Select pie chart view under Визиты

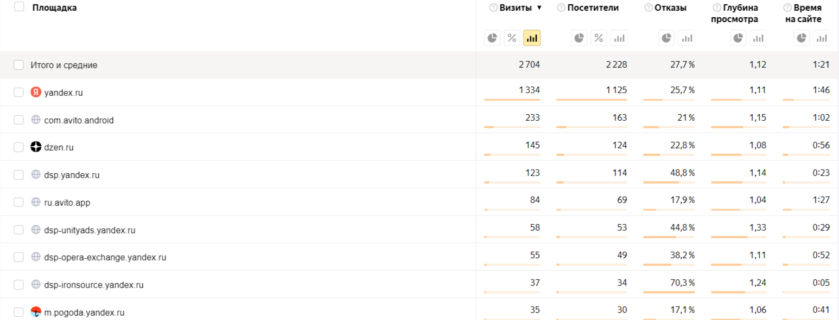(x=492, y=38)
